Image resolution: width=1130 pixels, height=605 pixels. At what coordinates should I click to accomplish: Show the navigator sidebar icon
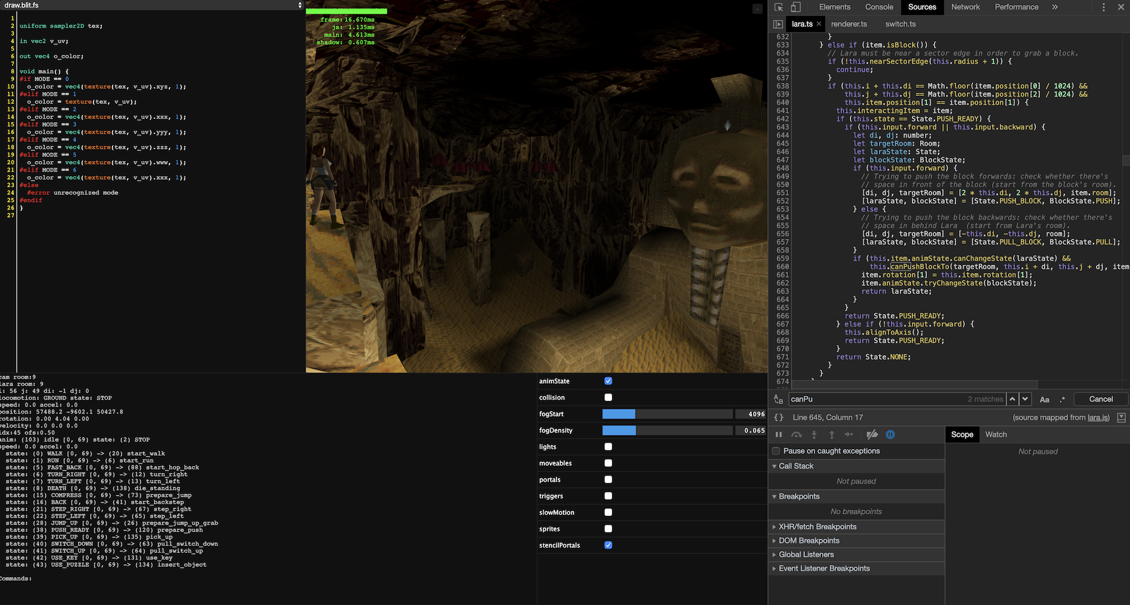point(778,24)
